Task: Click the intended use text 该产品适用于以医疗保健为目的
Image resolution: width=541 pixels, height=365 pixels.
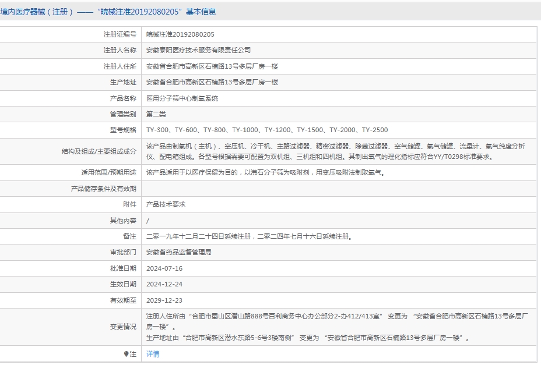Action: click(266, 172)
